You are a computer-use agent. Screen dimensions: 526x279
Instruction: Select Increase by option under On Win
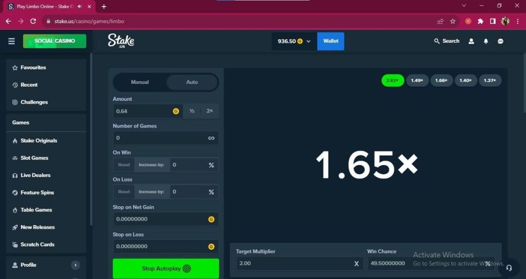[x=152, y=165]
